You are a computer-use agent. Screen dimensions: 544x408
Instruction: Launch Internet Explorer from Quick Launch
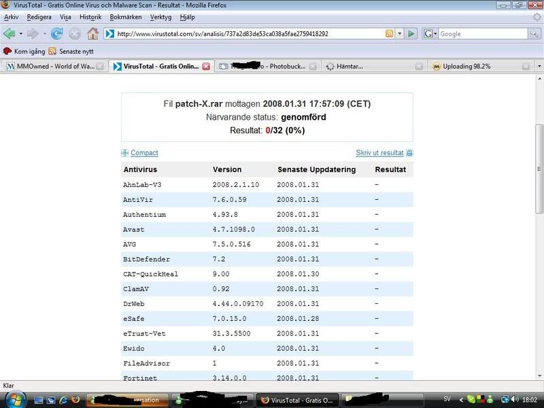point(63,400)
